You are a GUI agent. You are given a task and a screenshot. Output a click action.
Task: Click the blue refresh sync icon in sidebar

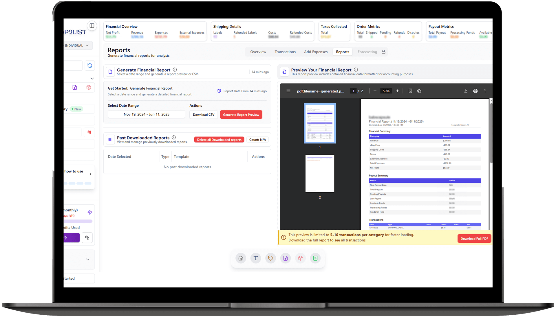90,65
